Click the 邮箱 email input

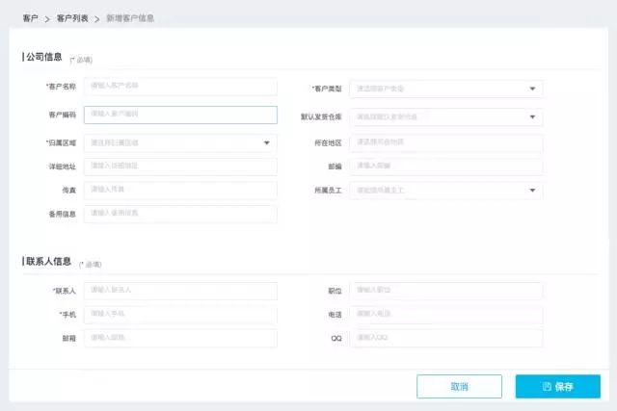tap(180, 338)
